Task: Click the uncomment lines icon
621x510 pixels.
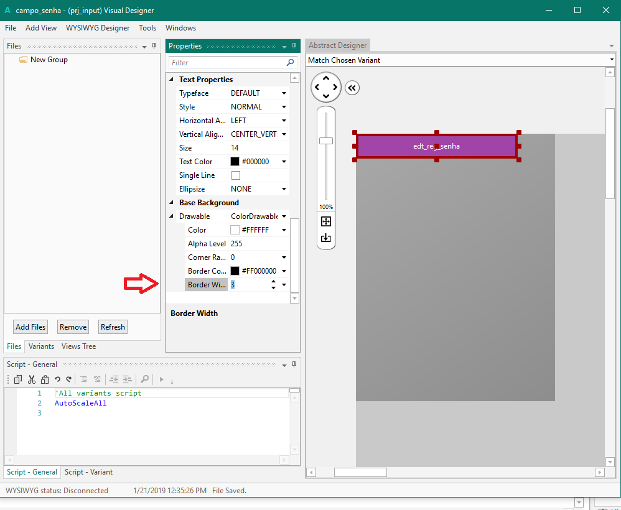Action: (97, 379)
